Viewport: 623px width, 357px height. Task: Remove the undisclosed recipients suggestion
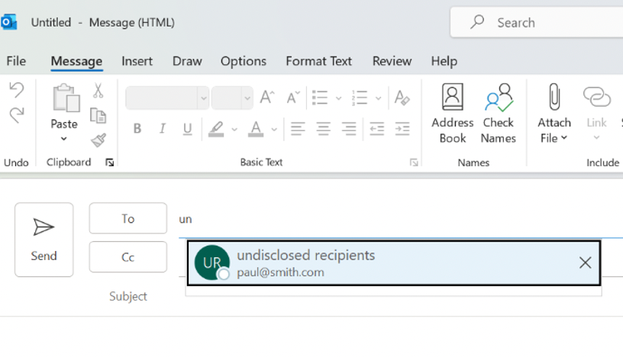[x=585, y=263]
